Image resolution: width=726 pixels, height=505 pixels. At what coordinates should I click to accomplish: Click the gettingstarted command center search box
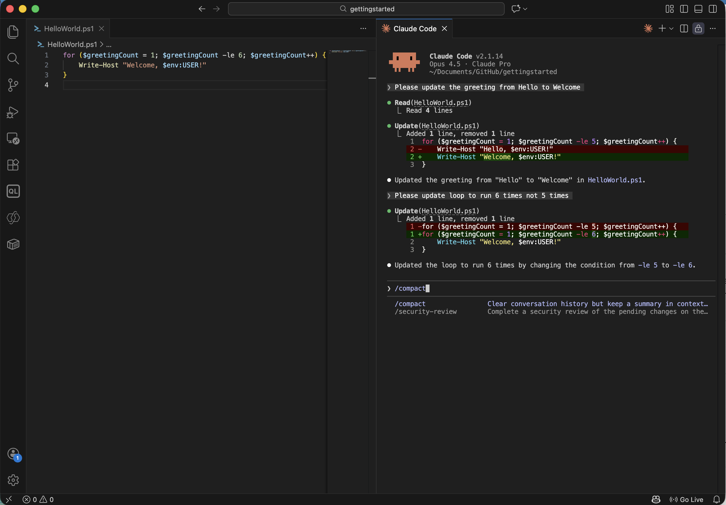click(x=366, y=9)
